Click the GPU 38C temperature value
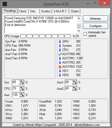This screenshot has width=112, height=128. pyautogui.click(x=78, y=41)
